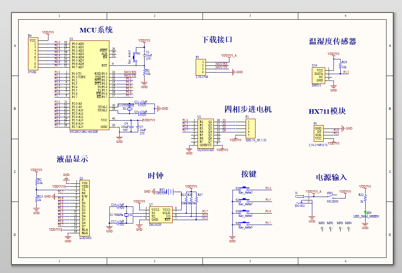This screenshot has width=402, height=273.
Task: Select the MH1 mounting hole
Action: tap(322, 228)
